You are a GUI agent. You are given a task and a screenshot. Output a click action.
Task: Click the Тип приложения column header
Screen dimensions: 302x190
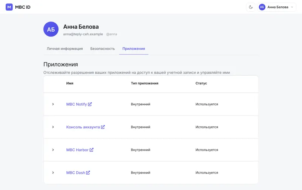145,83
